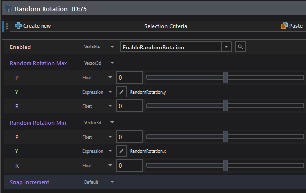The height and width of the screenshot is (193, 306).
Task: Click the Random Rotation Min P slider handle
Action: pos(225,137)
